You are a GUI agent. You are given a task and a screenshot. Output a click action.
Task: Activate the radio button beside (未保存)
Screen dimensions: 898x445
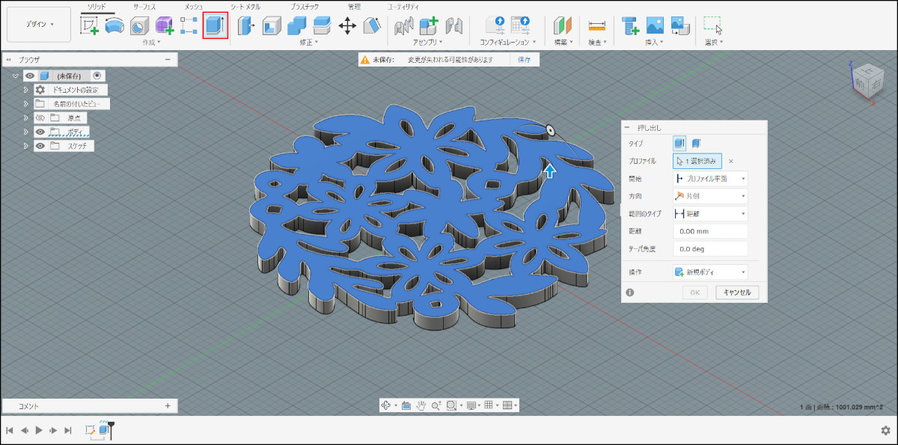97,76
